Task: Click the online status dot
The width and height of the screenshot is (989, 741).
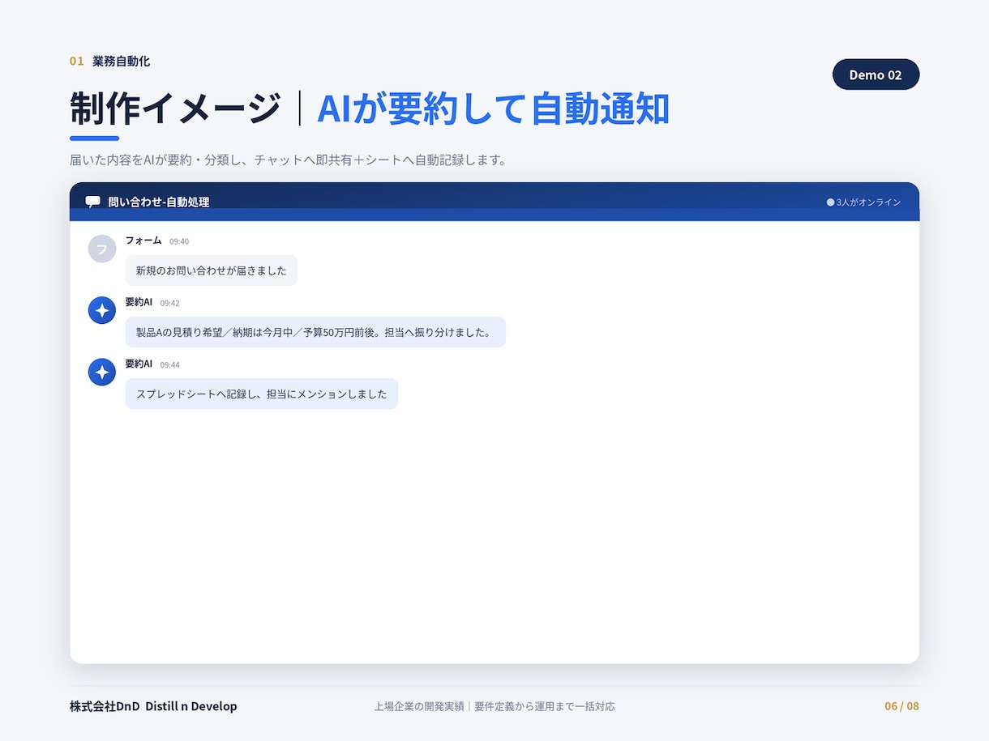Action: click(x=830, y=202)
